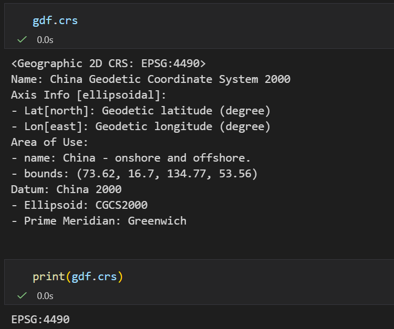The width and height of the screenshot is (394, 329).
Task: Click the word print in the second cell
Action: [49, 277]
